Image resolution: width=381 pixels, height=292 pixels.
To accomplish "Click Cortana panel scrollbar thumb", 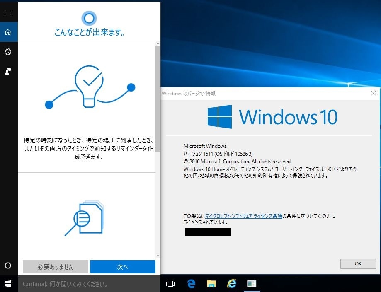I will [x=158, y=98].
